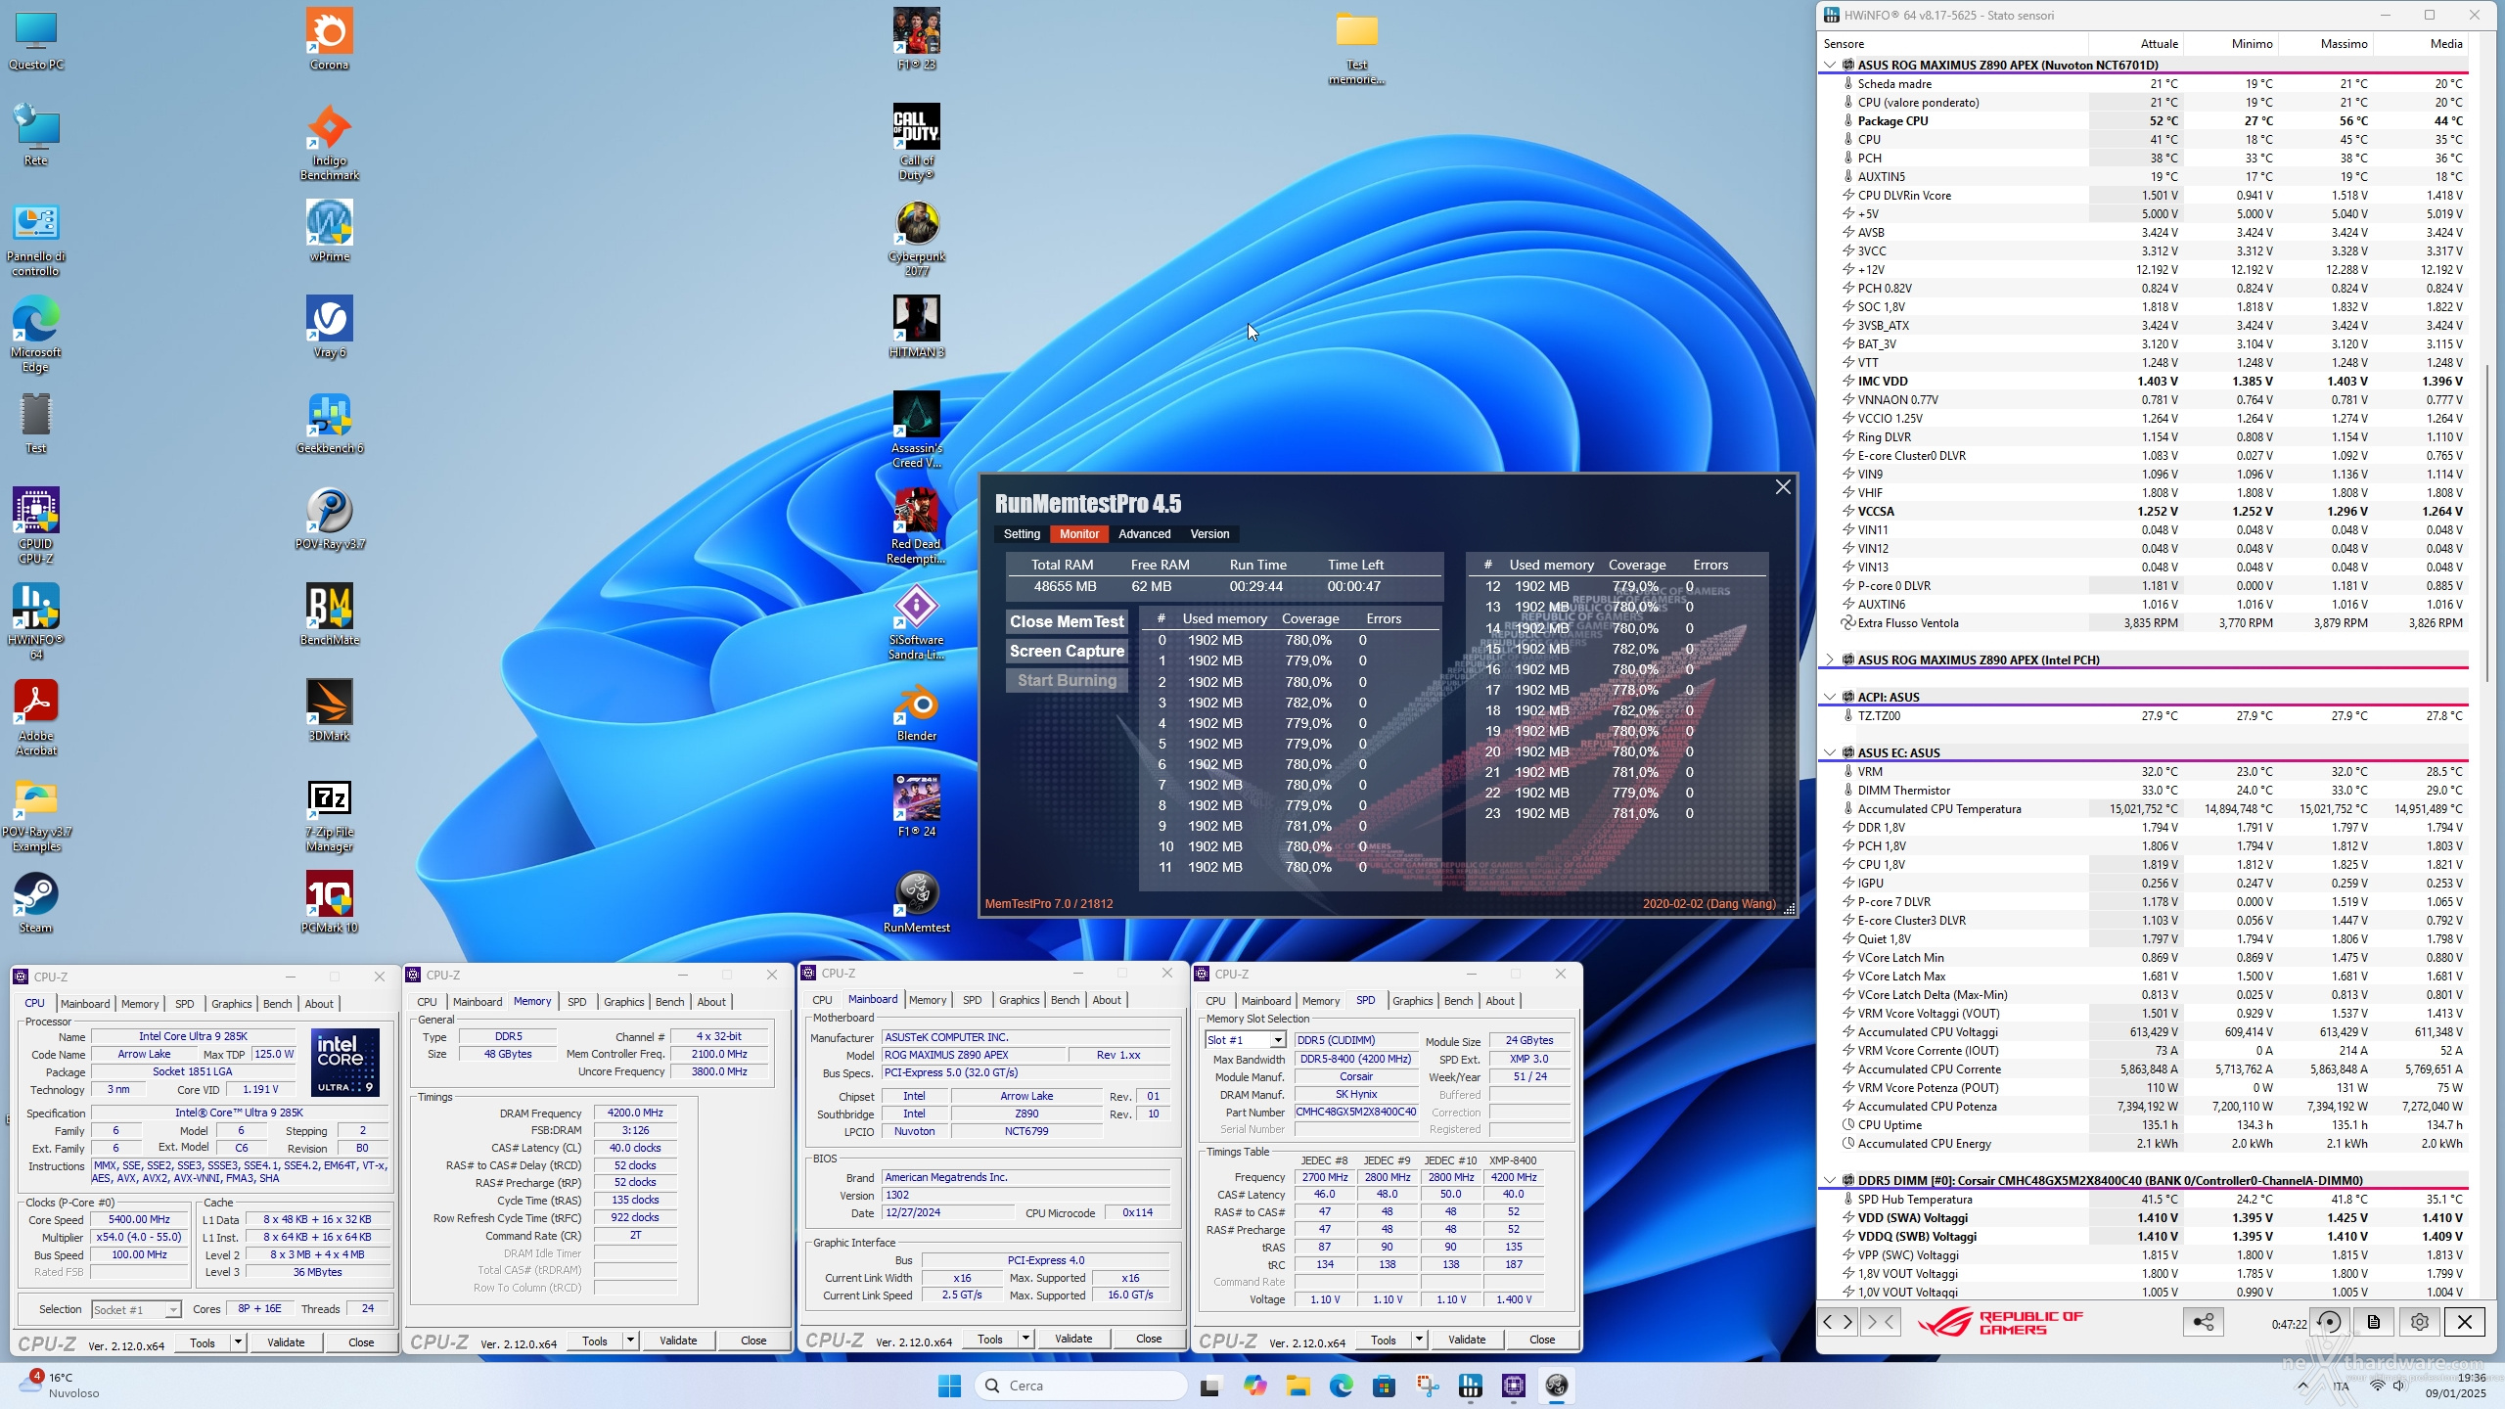
Task: Select the 3DMark desktop icon
Action: click(330, 710)
